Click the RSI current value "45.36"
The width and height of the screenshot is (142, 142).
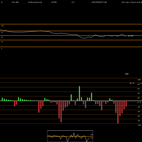coord(131,36)
